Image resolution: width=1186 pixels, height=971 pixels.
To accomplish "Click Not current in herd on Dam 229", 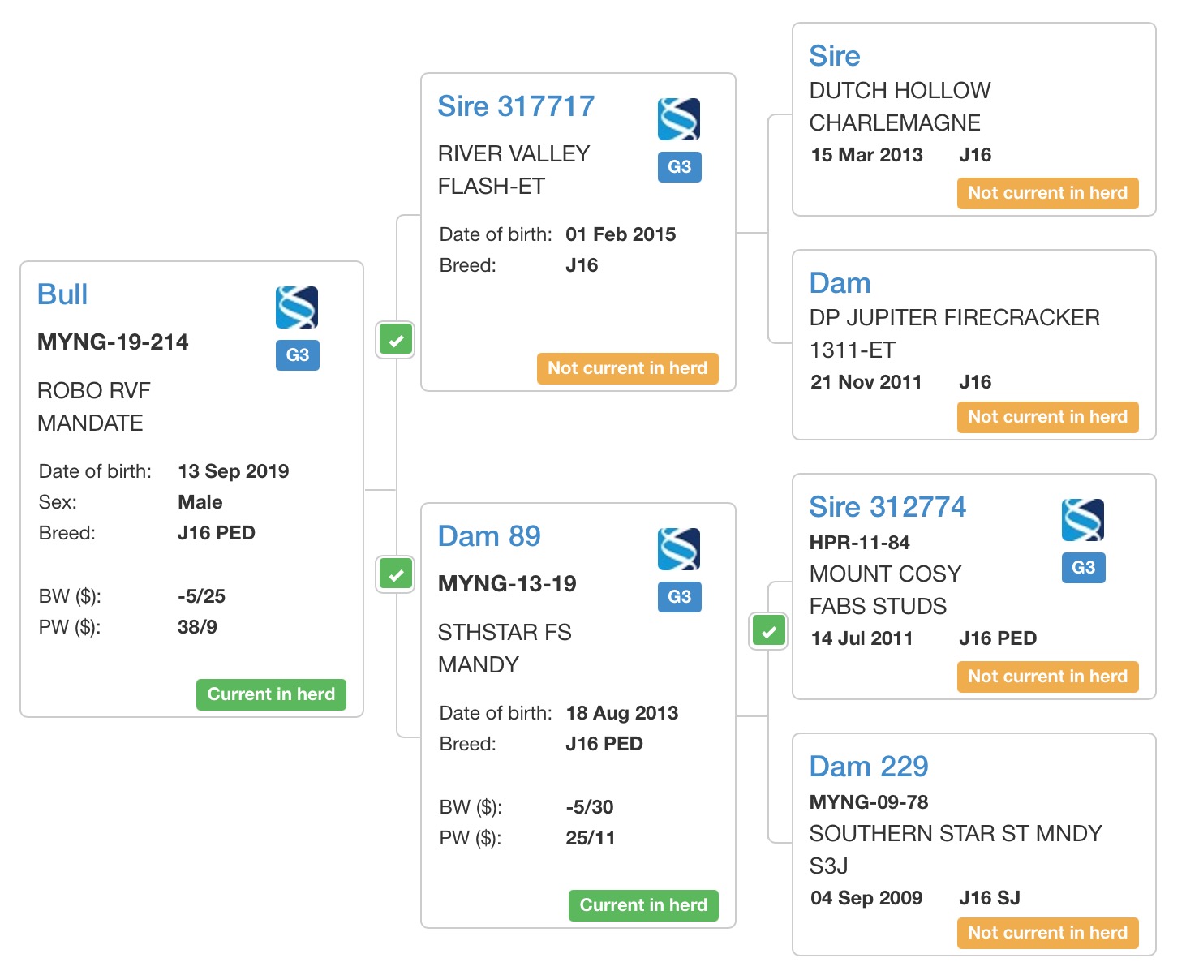I will [1047, 933].
